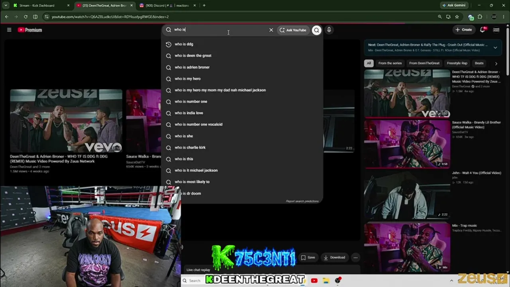Image resolution: width=510 pixels, height=287 pixels.
Task: Show hidden system tray icons chevron
Action: pos(451,281)
